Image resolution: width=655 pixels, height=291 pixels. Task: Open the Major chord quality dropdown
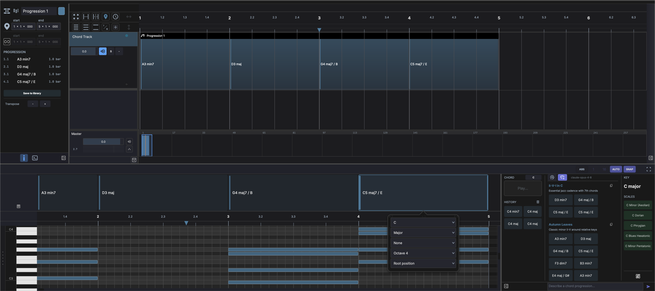[423, 233]
